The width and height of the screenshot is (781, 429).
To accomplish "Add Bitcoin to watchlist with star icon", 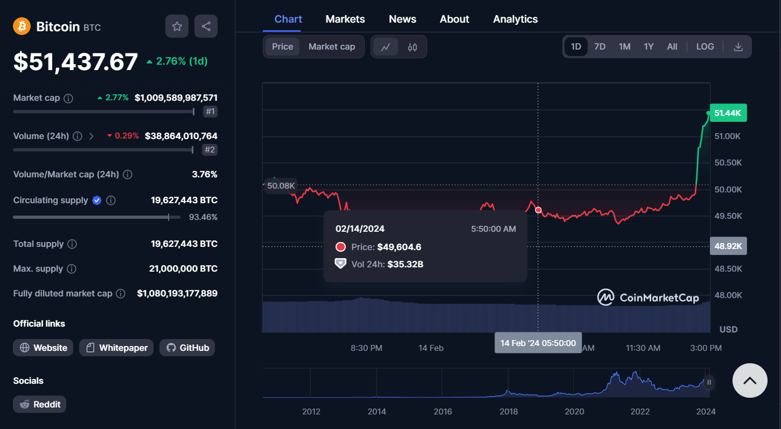I will 177,26.
